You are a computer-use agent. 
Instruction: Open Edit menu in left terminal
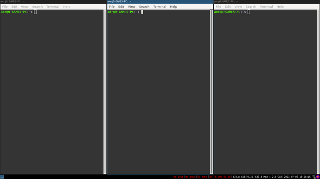14,7
